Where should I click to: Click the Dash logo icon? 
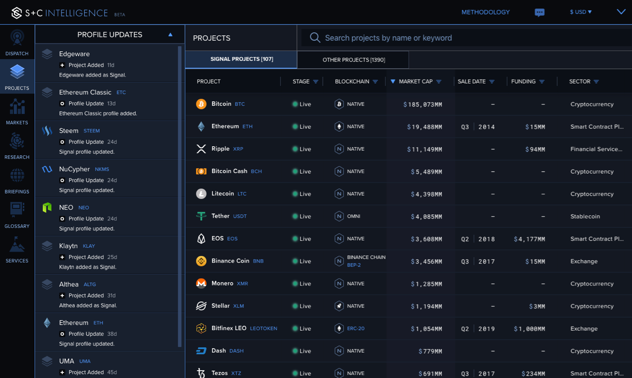[x=201, y=351]
